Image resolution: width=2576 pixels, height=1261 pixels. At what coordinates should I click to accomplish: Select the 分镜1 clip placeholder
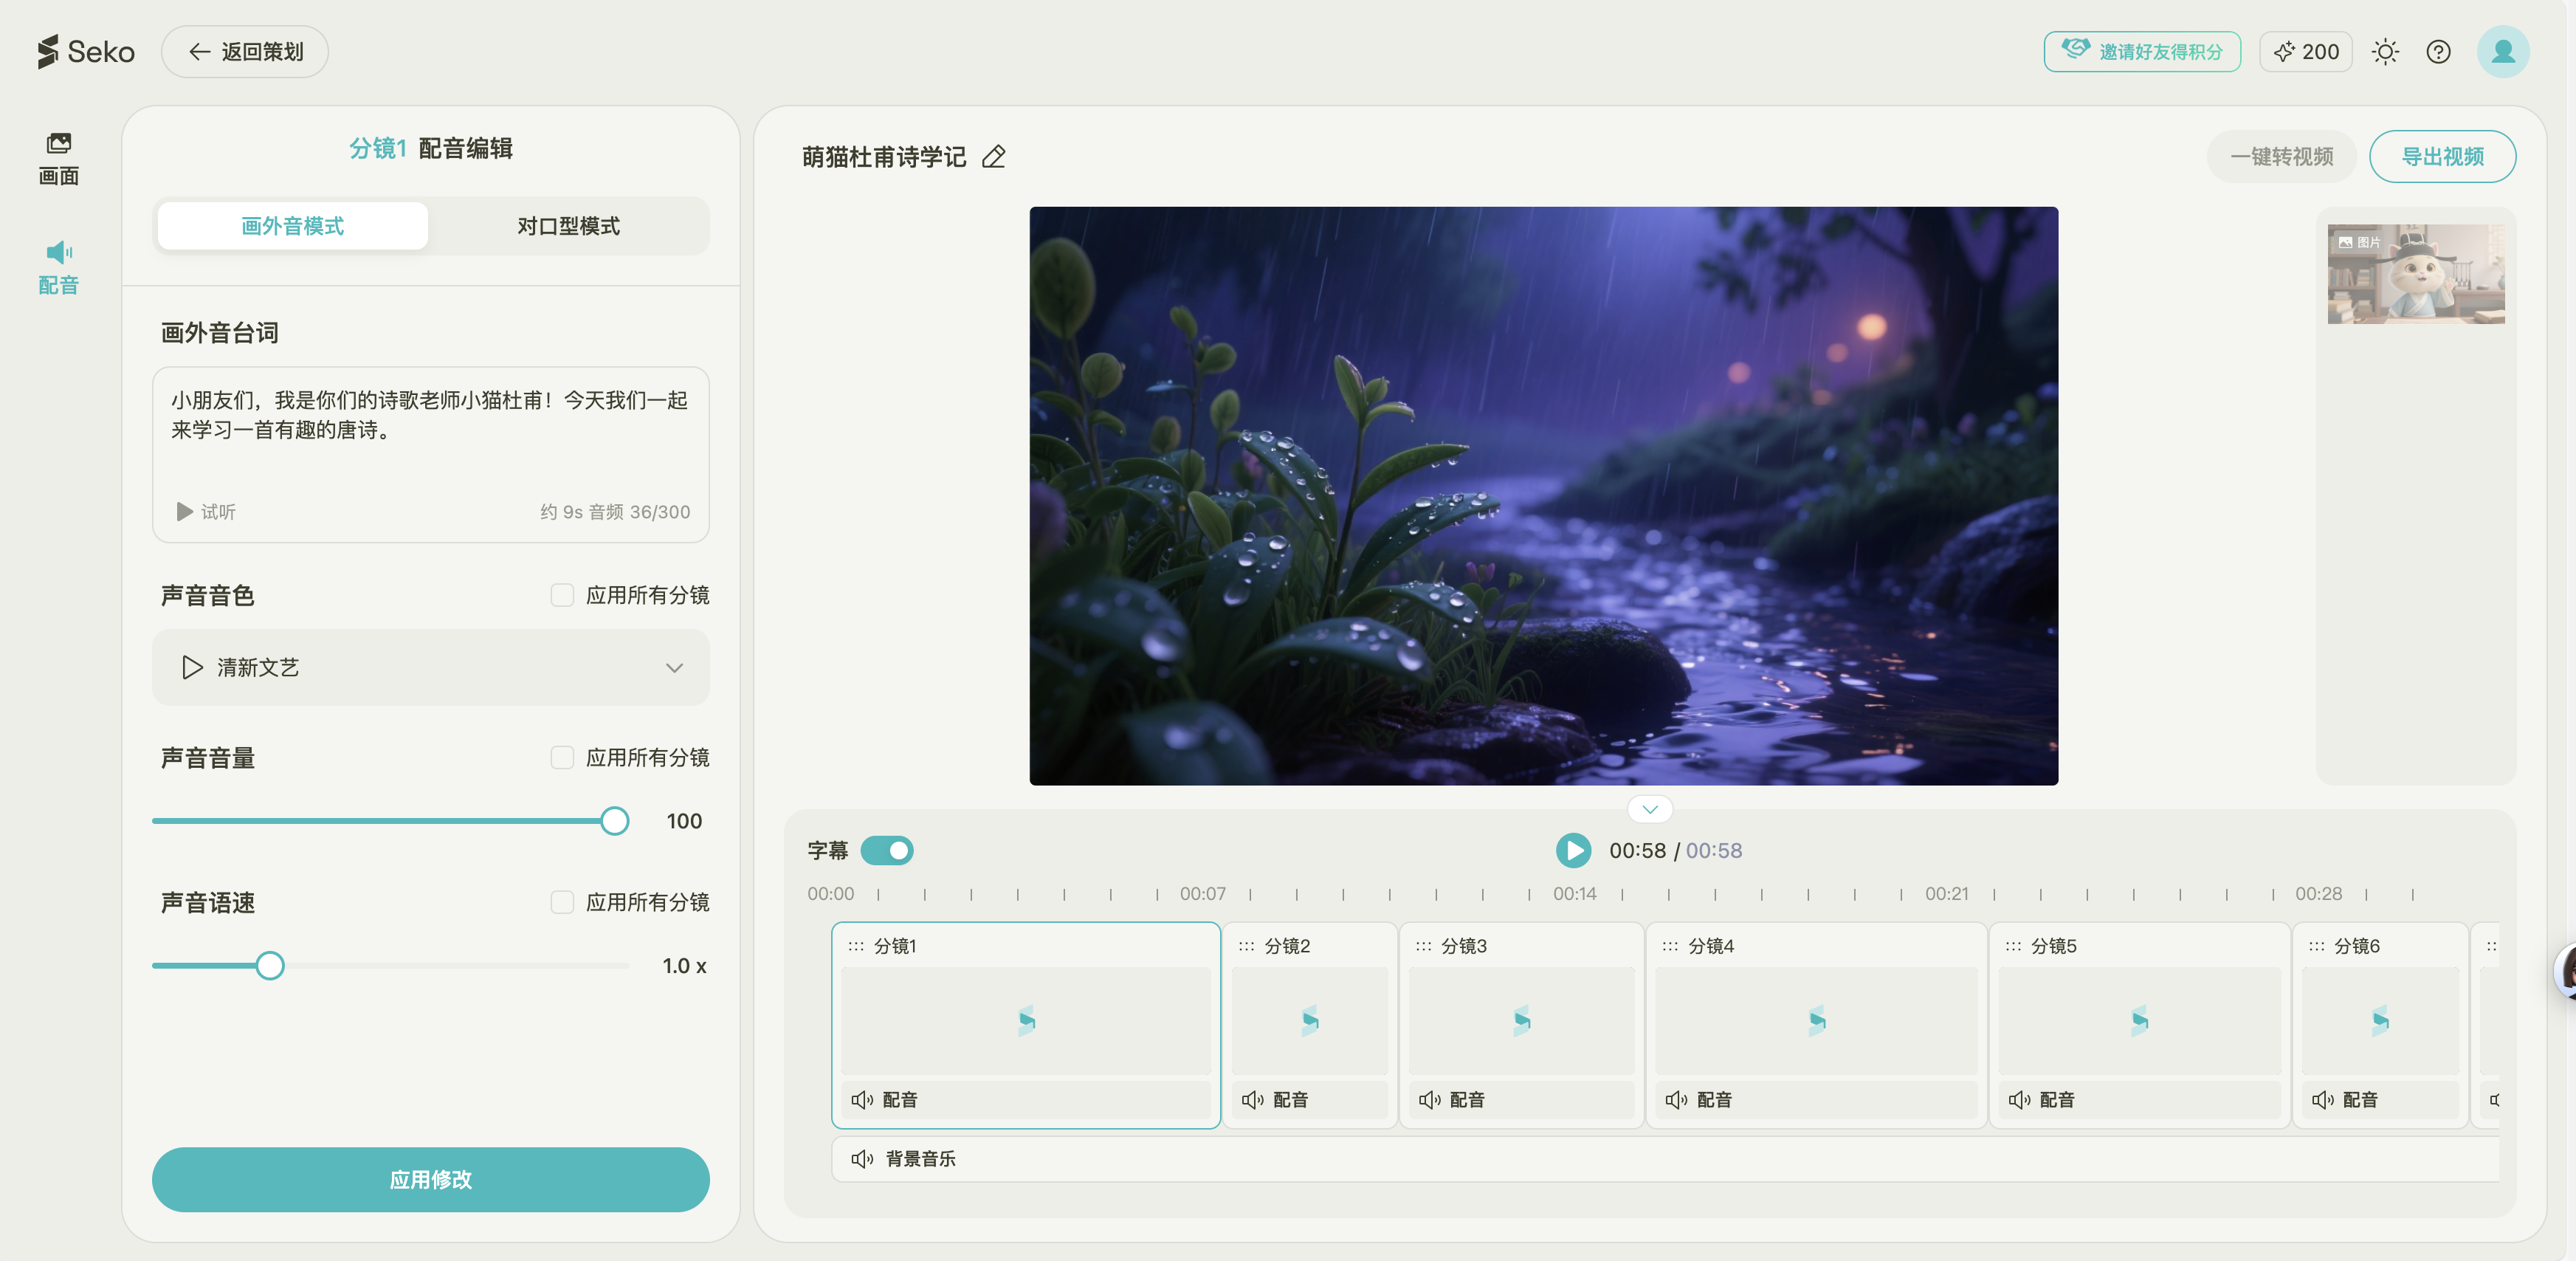[1025, 1020]
